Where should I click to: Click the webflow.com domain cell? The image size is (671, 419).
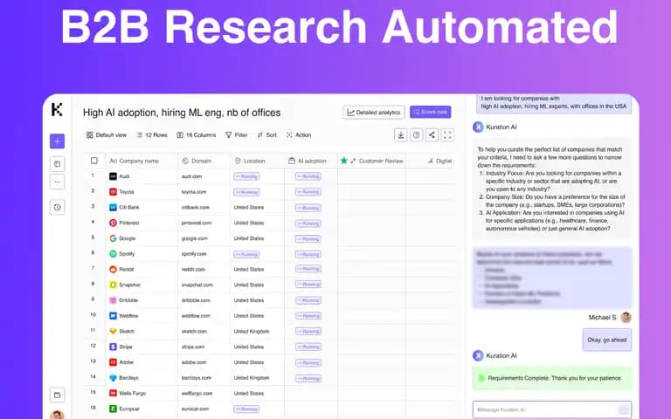(196, 316)
